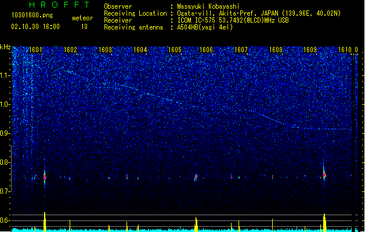Click the tallest yellow intensity spike after 1601
The image size is (365, 232).
pyautogui.click(x=45, y=222)
